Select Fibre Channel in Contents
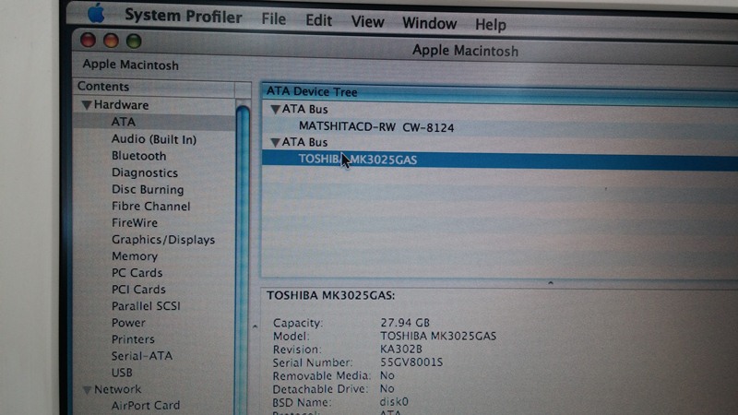738x415 pixels. 150,206
